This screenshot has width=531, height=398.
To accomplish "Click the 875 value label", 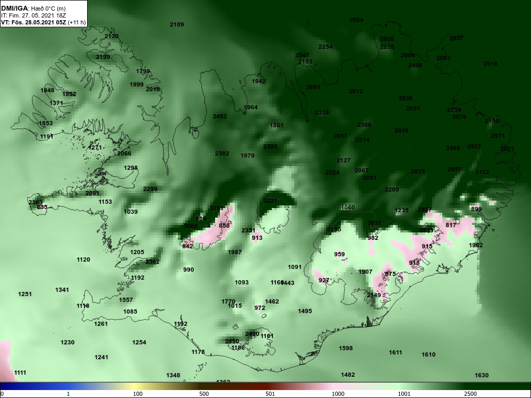I will (x=390, y=273).
